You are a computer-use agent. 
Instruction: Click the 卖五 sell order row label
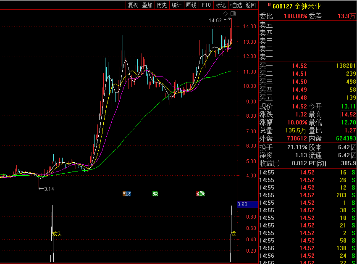tap(266, 25)
